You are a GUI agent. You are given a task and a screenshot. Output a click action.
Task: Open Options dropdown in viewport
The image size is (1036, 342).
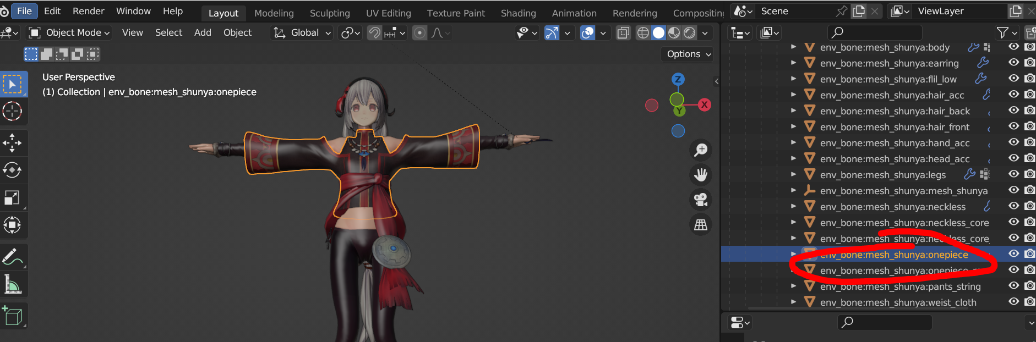click(689, 54)
